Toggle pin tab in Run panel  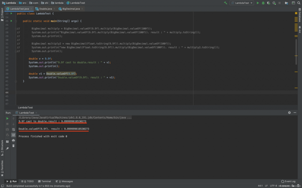[x=7, y=148]
